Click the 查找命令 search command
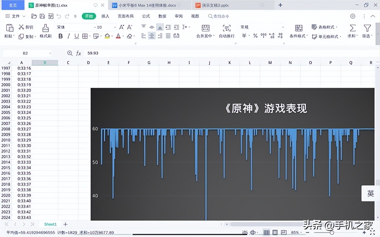The image size is (380, 237). click(218, 16)
